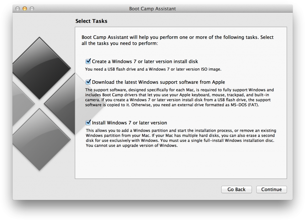Click paragraph starting 'This allows you to add'
Viewport: 305px width, 220px height.
point(181,138)
